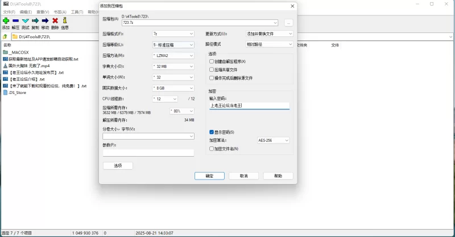
Task: Open the 查看(V) menu
Action: (43, 12)
